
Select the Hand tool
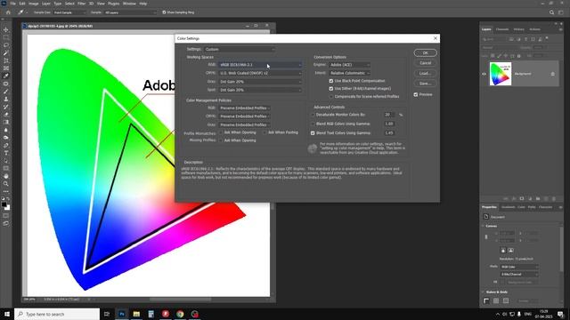click(6, 176)
